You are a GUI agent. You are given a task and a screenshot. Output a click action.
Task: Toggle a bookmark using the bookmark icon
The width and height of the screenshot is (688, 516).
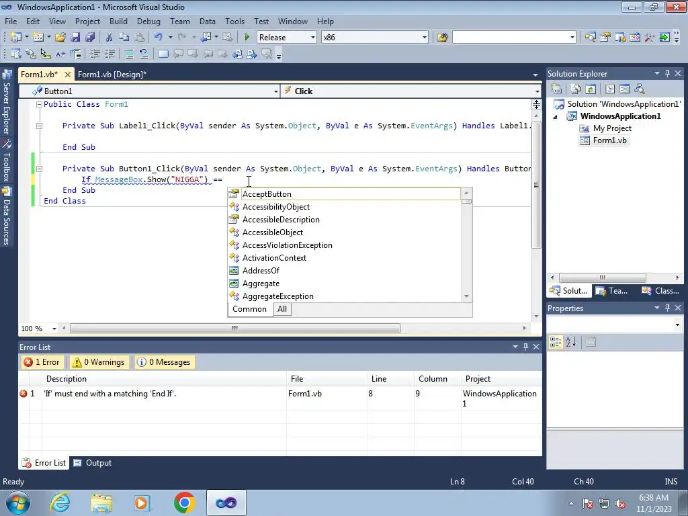click(x=163, y=54)
